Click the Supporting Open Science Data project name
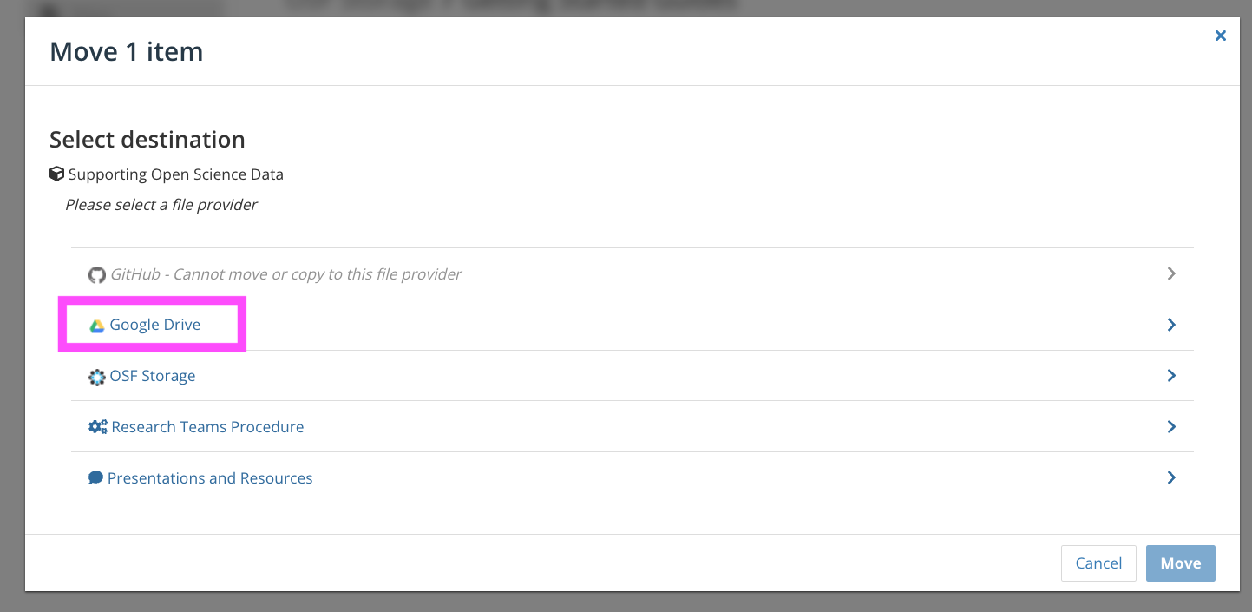Image resolution: width=1252 pixels, height=612 pixels. pos(176,174)
